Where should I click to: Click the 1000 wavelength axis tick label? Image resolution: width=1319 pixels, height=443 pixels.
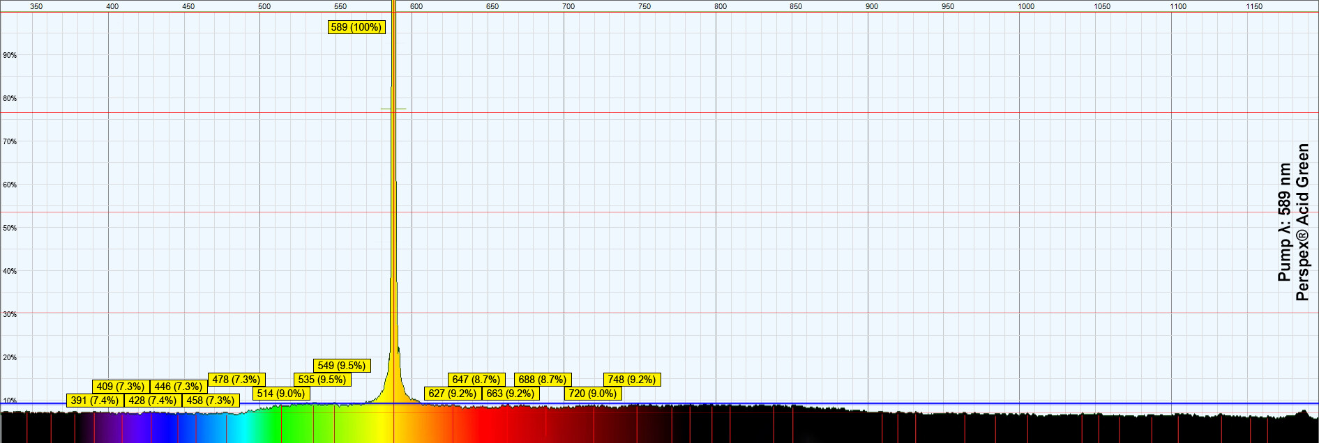point(1026,6)
